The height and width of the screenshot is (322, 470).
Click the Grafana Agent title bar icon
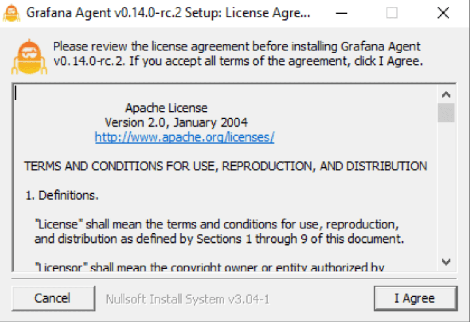[x=11, y=13]
